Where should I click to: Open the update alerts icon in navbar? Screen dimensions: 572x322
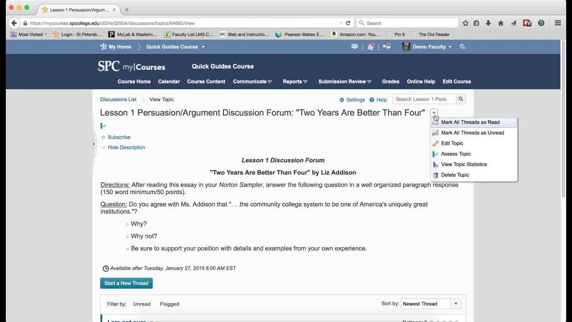tap(371, 47)
